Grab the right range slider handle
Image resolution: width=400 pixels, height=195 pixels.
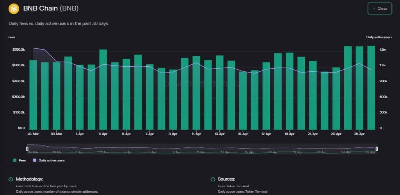pos(377,149)
